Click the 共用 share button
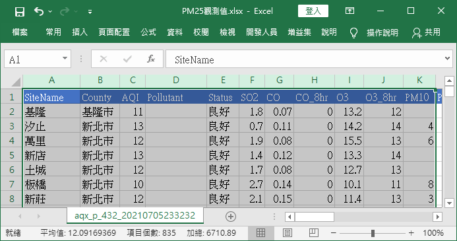The image size is (457, 241). pos(426,32)
